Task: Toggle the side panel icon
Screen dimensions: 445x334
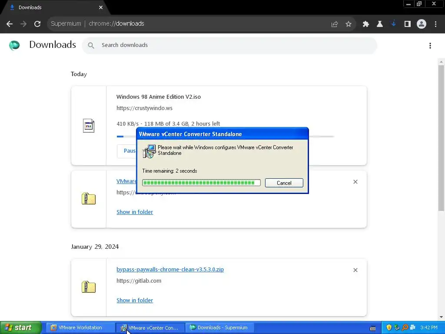Action: 408,24
